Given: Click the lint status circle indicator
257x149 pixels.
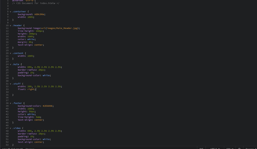Looking at the screenshot, I should coord(240,148).
